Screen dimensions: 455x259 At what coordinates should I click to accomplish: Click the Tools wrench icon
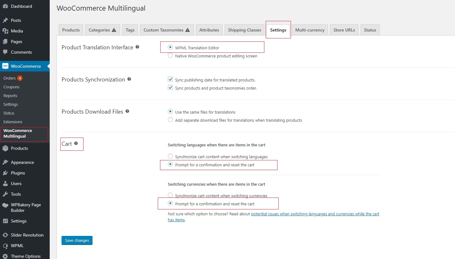pos(5,194)
